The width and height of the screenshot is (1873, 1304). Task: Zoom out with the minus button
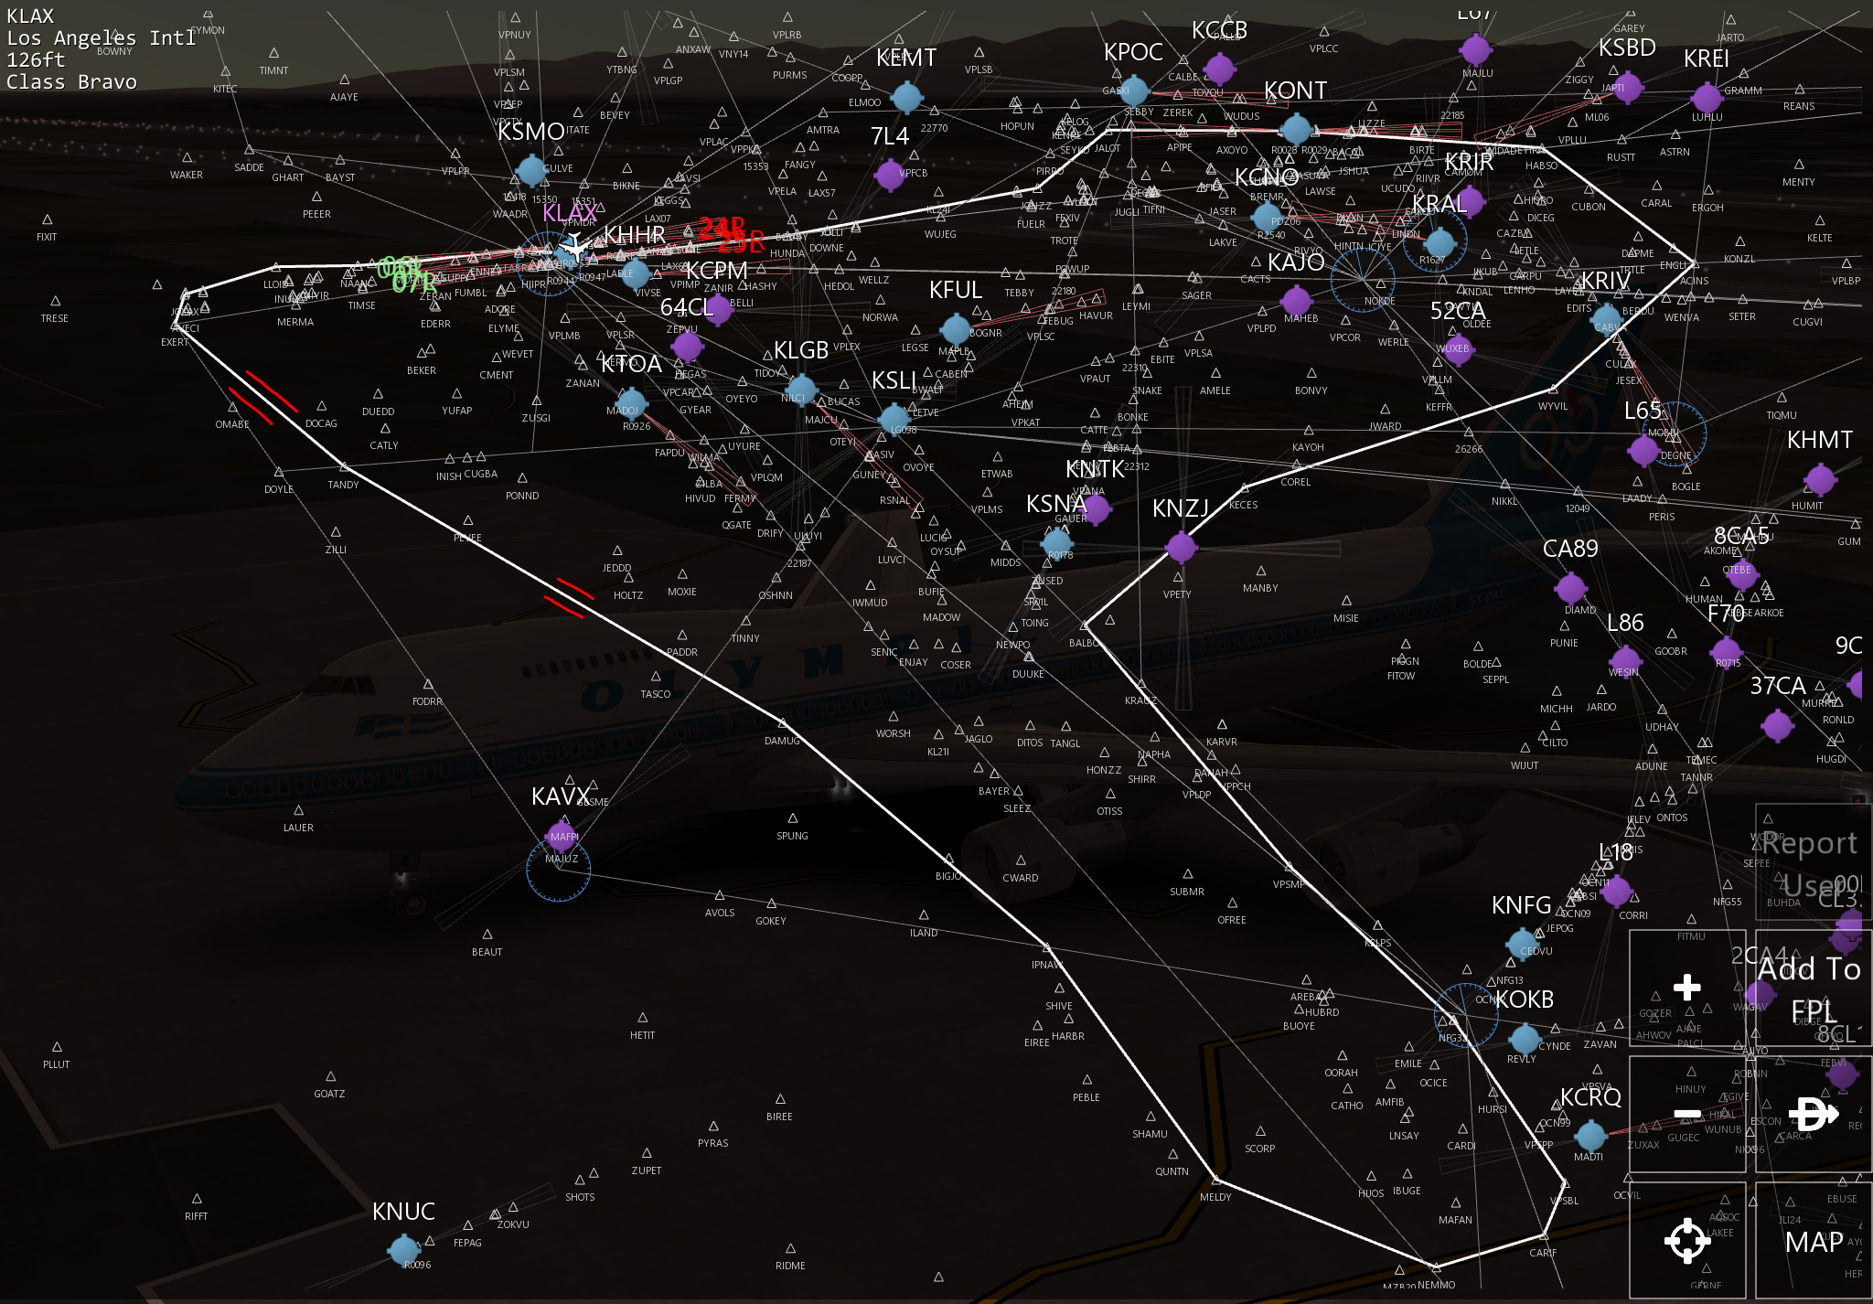[1686, 1114]
